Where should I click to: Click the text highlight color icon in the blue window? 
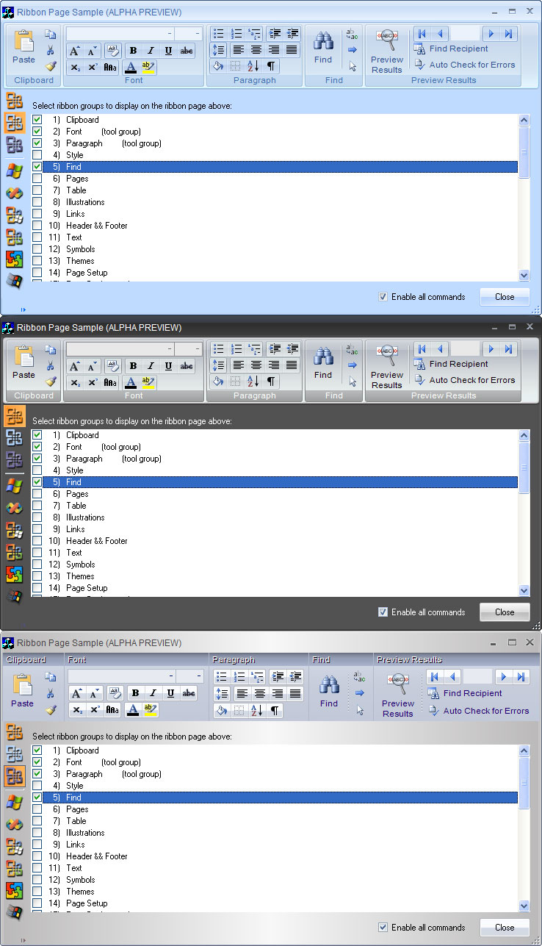(x=148, y=67)
